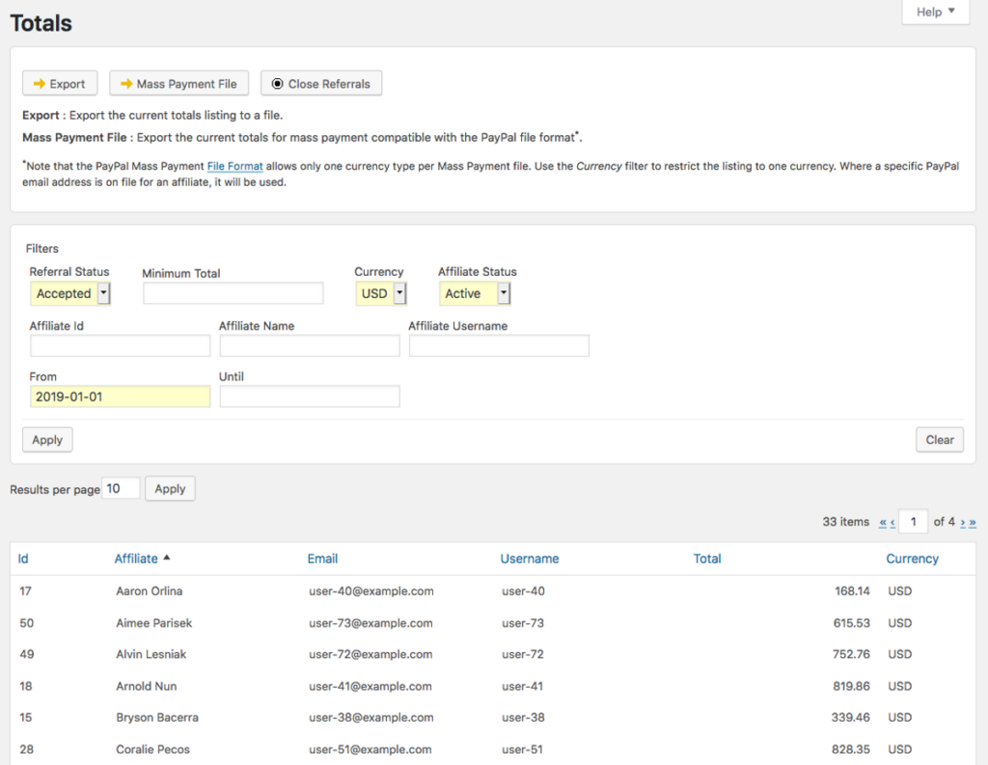Screen dimensions: 988x765
Task: Click the Bryson Bacerra affiliate cell
Action: 157,717
